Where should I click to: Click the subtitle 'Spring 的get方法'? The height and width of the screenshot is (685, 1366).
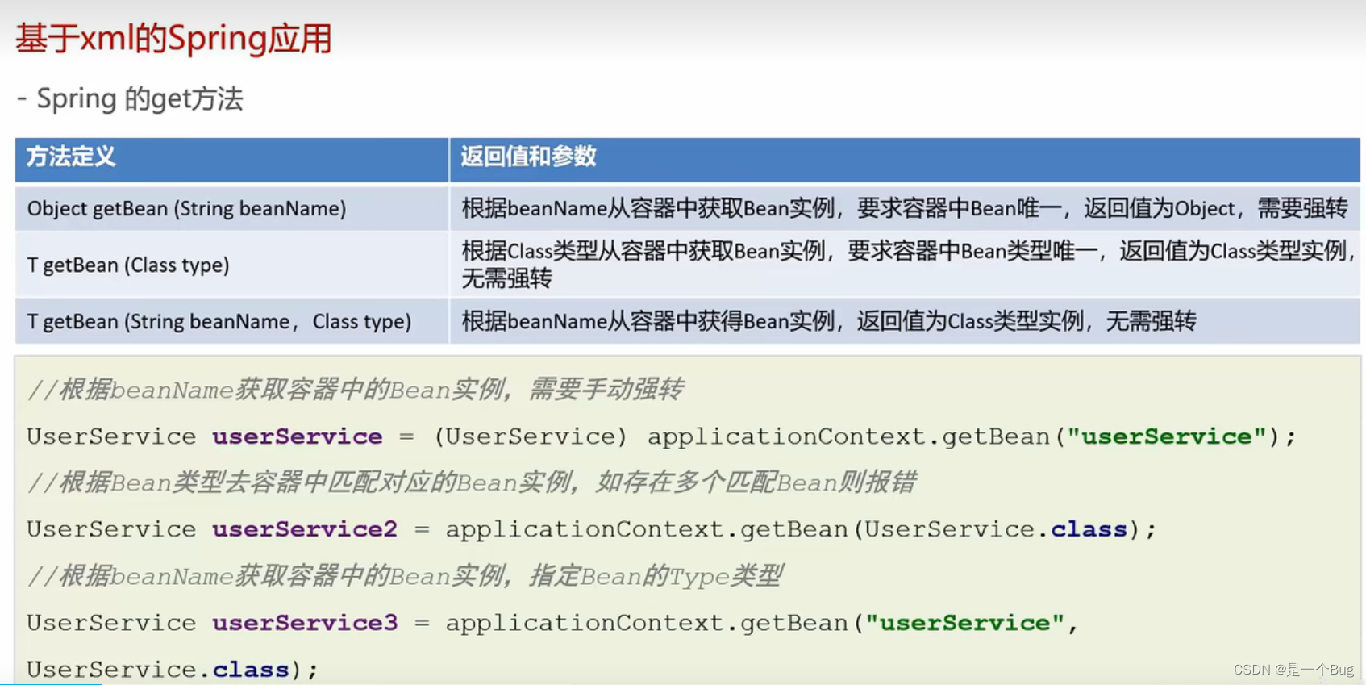[x=140, y=98]
